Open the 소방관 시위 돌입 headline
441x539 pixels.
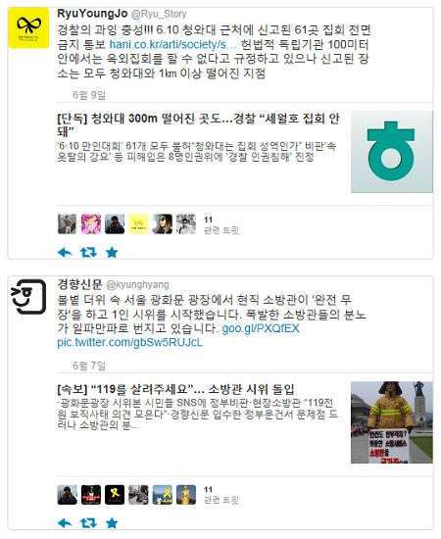175,389
